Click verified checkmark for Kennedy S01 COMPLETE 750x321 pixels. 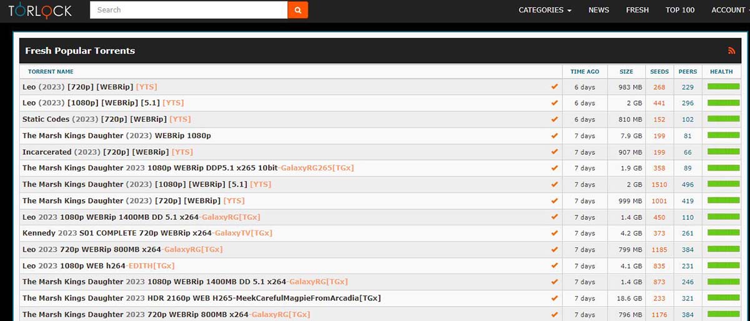pos(554,233)
